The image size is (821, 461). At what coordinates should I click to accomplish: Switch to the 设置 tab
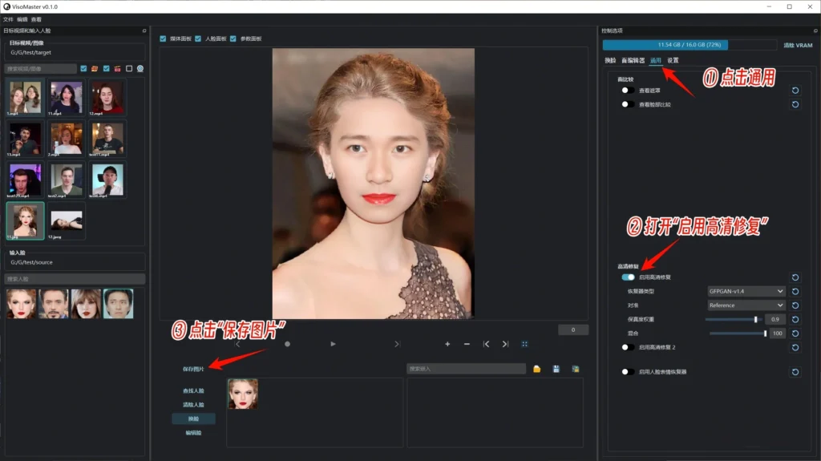[x=673, y=60]
